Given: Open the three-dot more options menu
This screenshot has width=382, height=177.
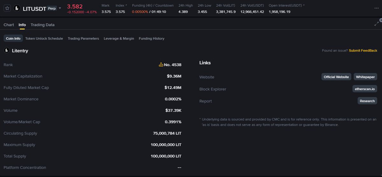Looking at the screenshot, I should point(376,8).
